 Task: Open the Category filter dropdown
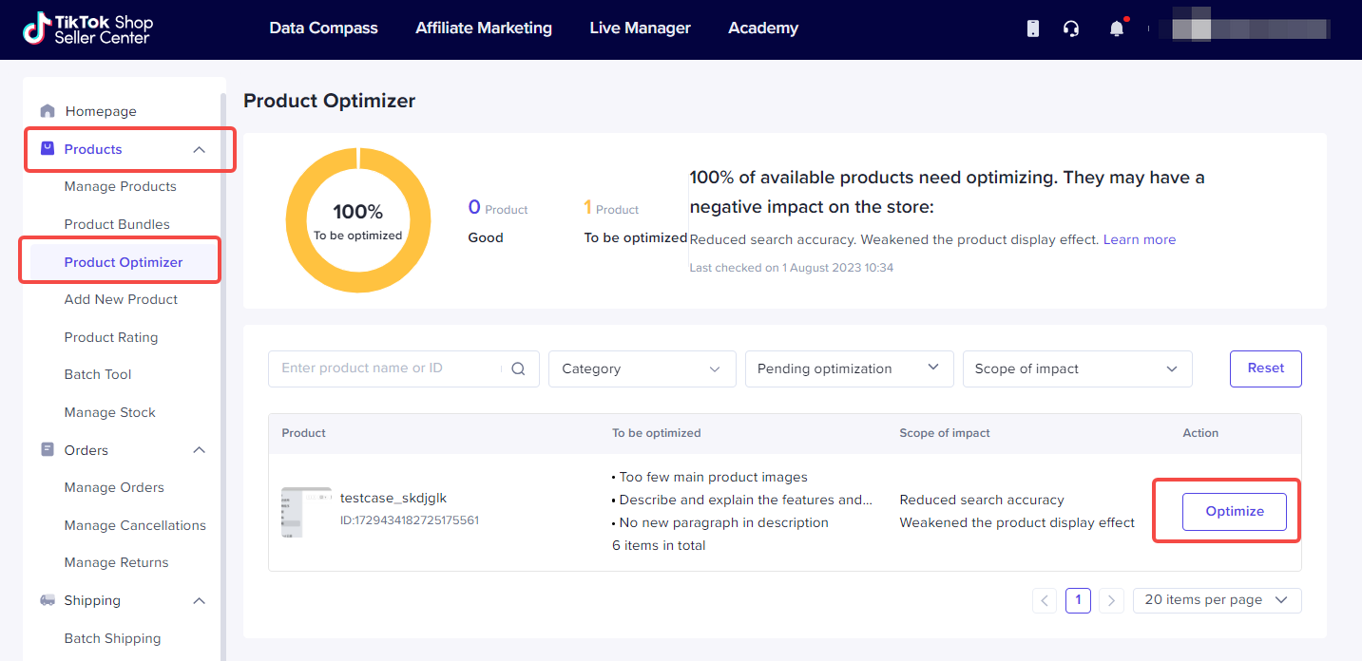[x=643, y=369]
